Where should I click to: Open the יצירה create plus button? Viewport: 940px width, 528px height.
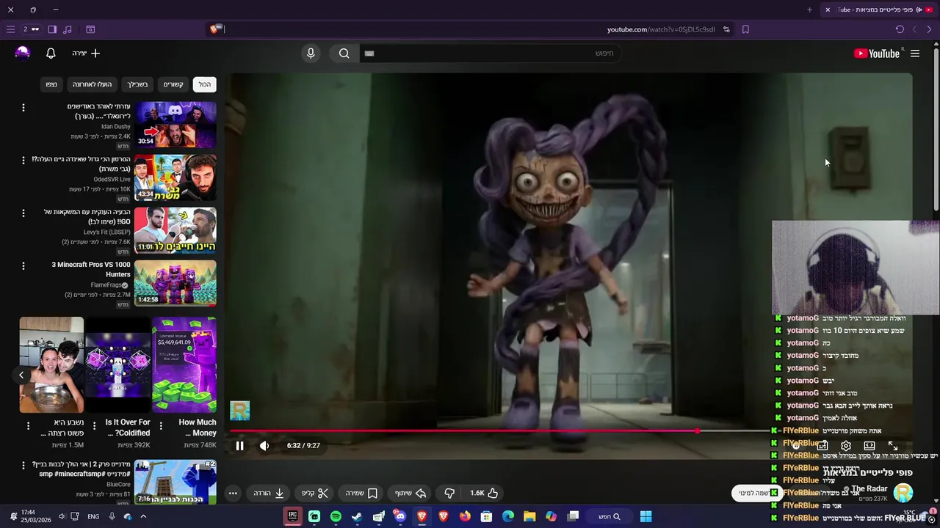(x=86, y=53)
